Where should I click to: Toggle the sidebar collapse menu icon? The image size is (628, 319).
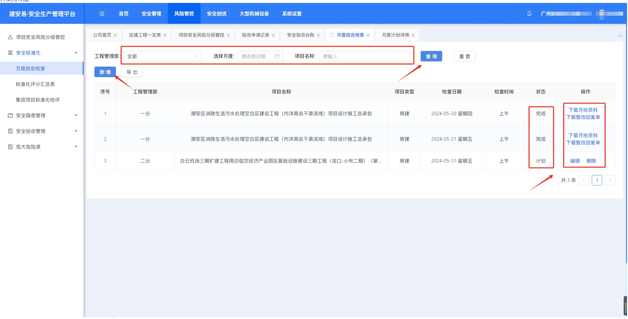(102, 14)
